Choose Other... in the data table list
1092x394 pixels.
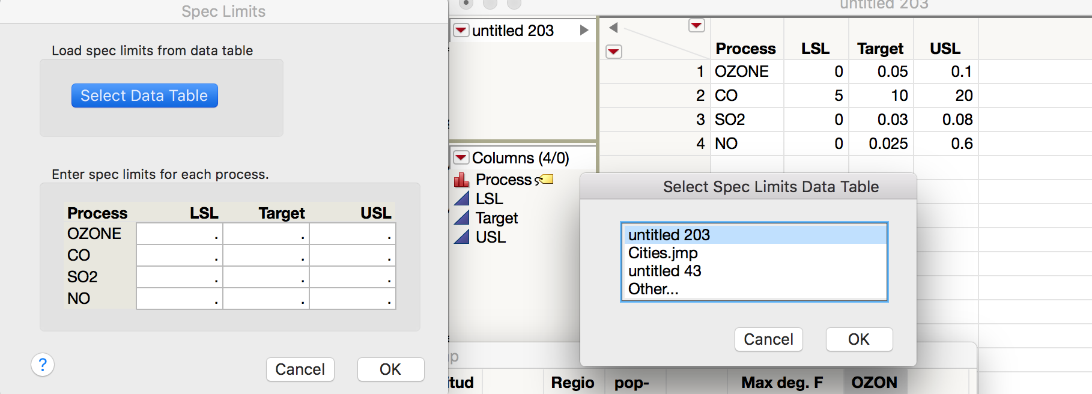[654, 289]
